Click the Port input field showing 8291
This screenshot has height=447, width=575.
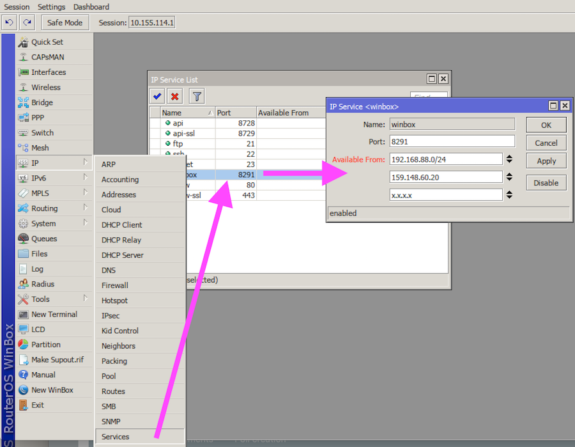(452, 141)
